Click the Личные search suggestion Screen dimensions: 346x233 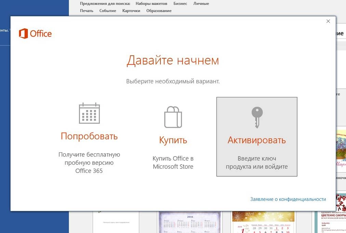[201, 3]
